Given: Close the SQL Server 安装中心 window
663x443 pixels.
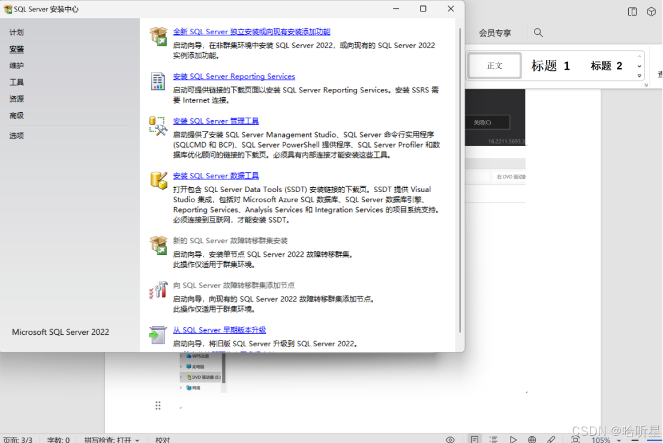Looking at the screenshot, I should pos(451,9).
